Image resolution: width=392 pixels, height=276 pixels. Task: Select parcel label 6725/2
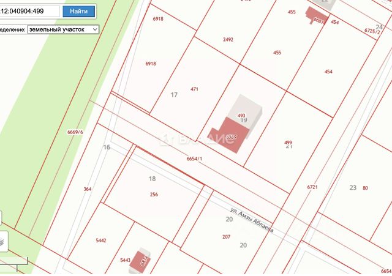372,31
